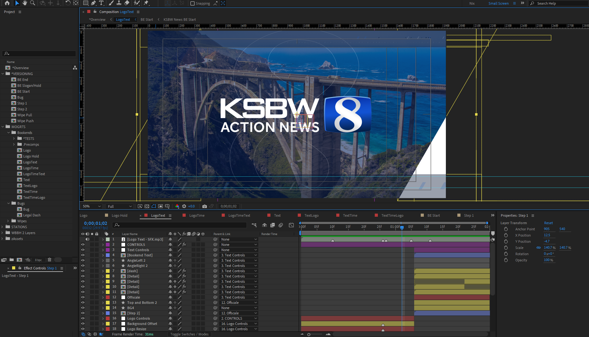The width and height of the screenshot is (589, 337).
Task: Open grid and guide options
Action: pos(167,206)
